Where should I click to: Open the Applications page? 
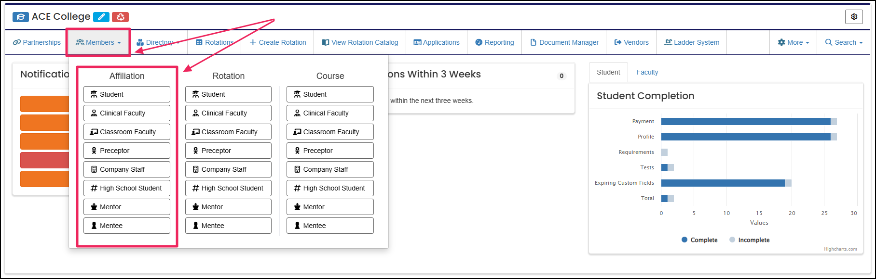tap(437, 42)
